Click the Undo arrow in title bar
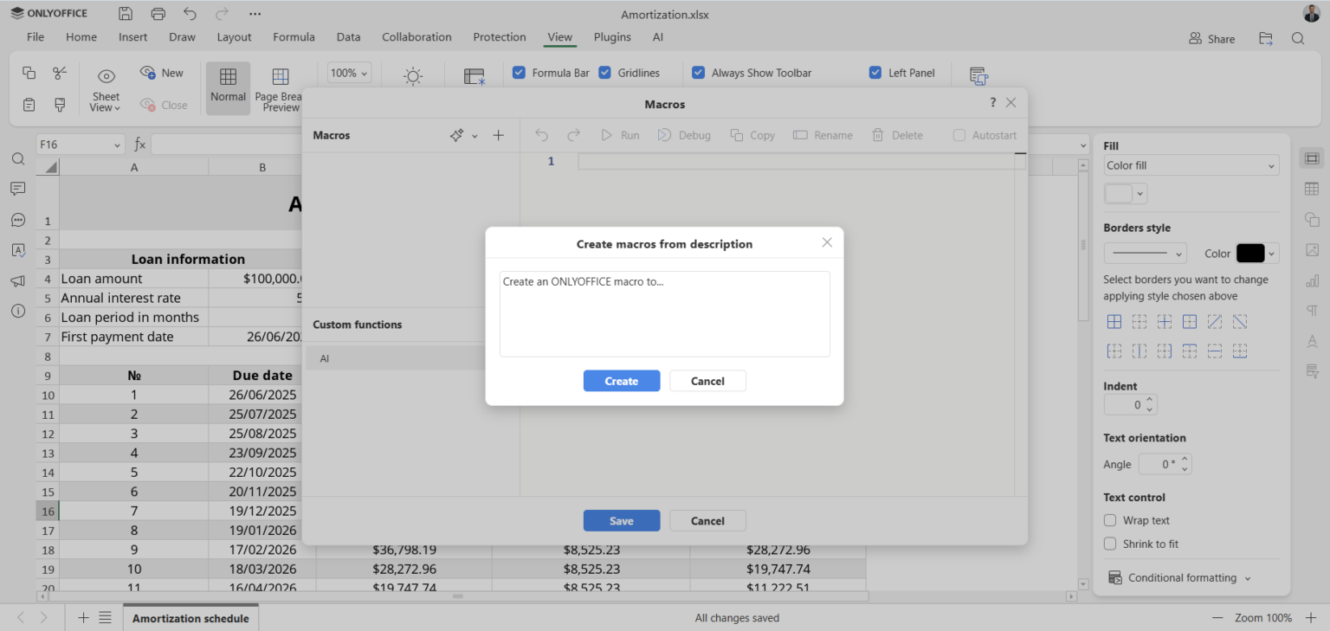Image resolution: width=1330 pixels, height=631 pixels. tap(190, 14)
